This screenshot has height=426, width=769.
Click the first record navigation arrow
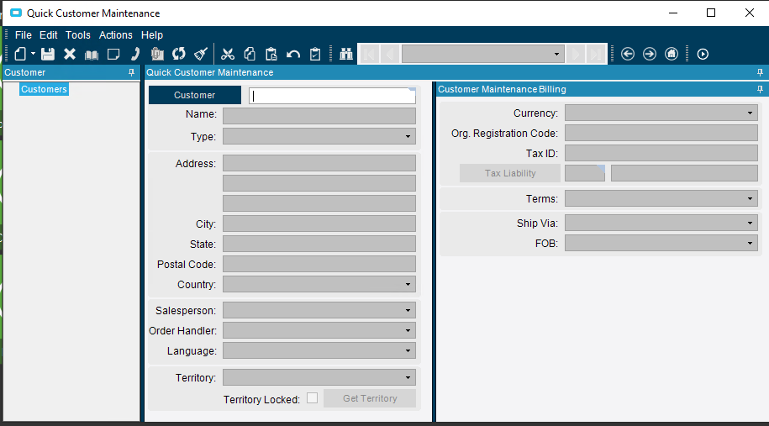tap(369, 54)
